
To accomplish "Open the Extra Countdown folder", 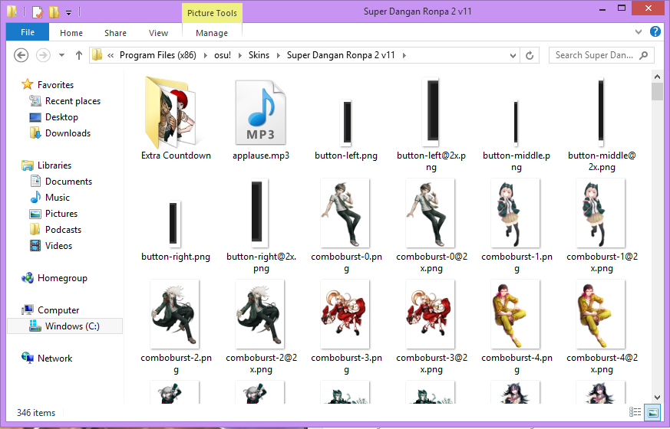I will (x=176, y=120).
